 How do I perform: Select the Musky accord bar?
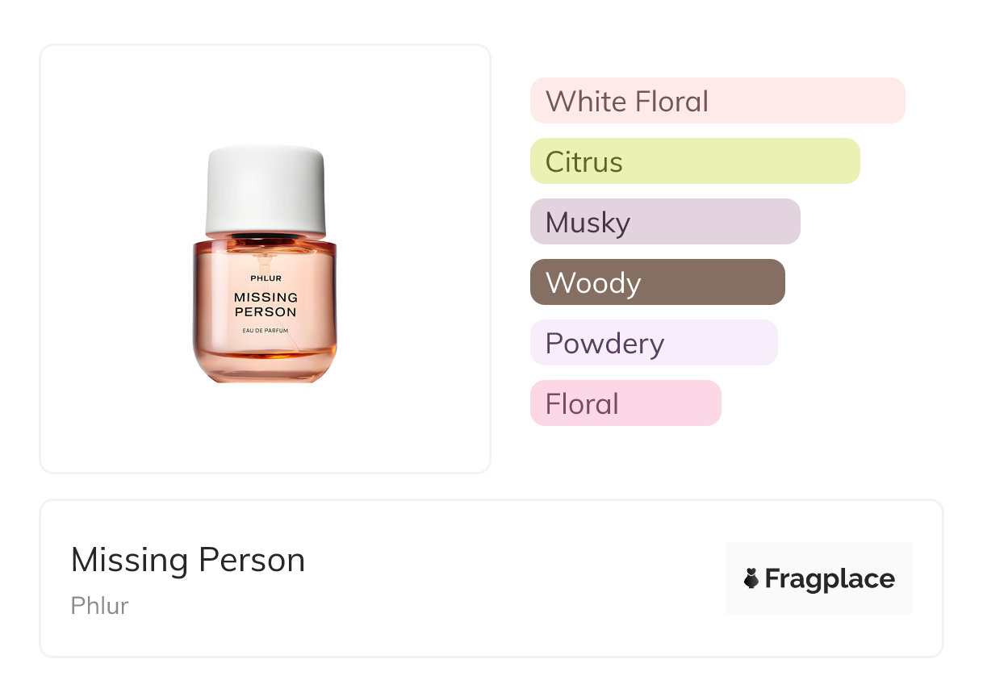pos(665,222)
